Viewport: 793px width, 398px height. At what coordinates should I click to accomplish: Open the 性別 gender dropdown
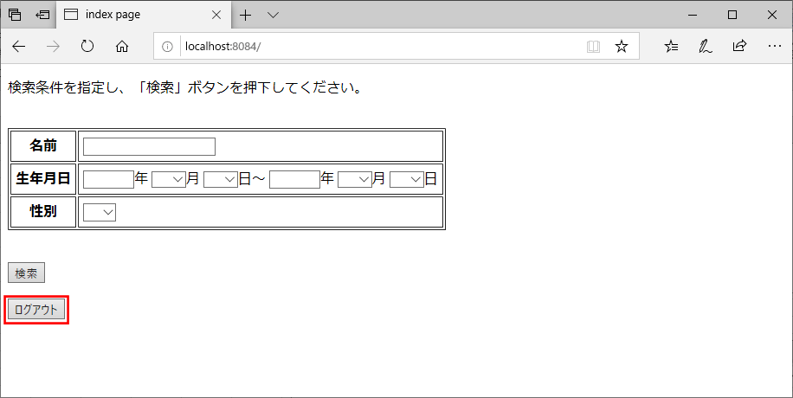[x=100, y=212]
